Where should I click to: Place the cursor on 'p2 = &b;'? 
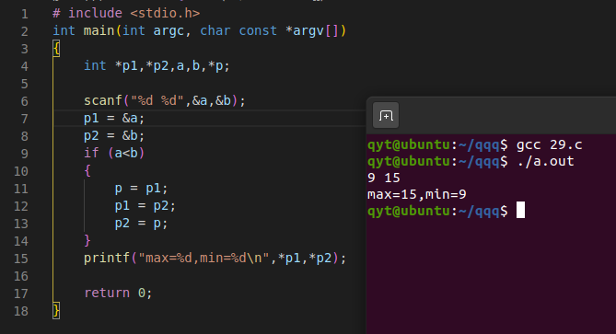pos(114,136)
